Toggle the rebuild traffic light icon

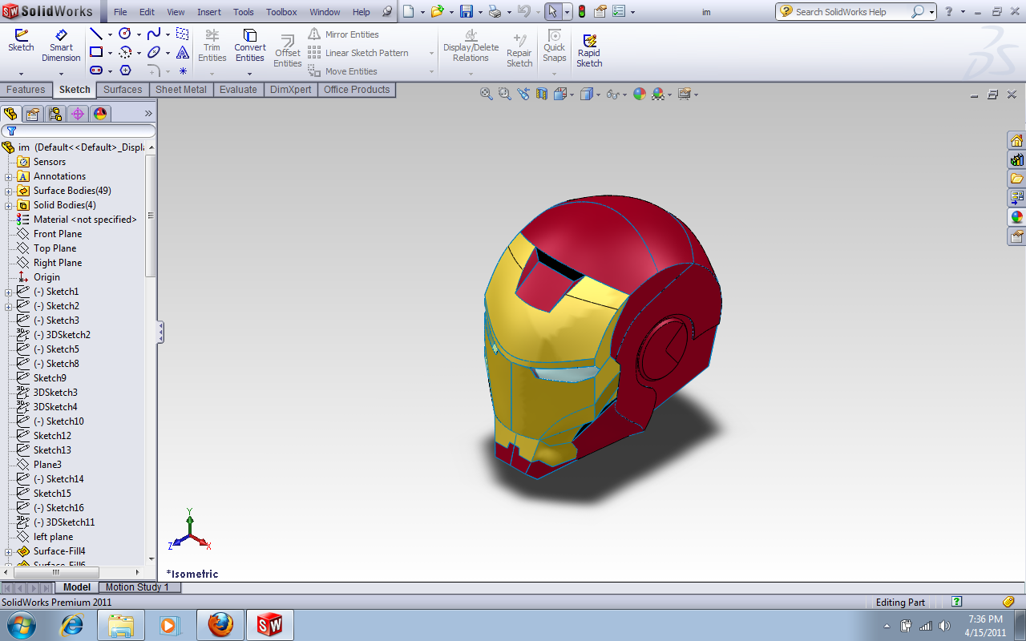581,12
